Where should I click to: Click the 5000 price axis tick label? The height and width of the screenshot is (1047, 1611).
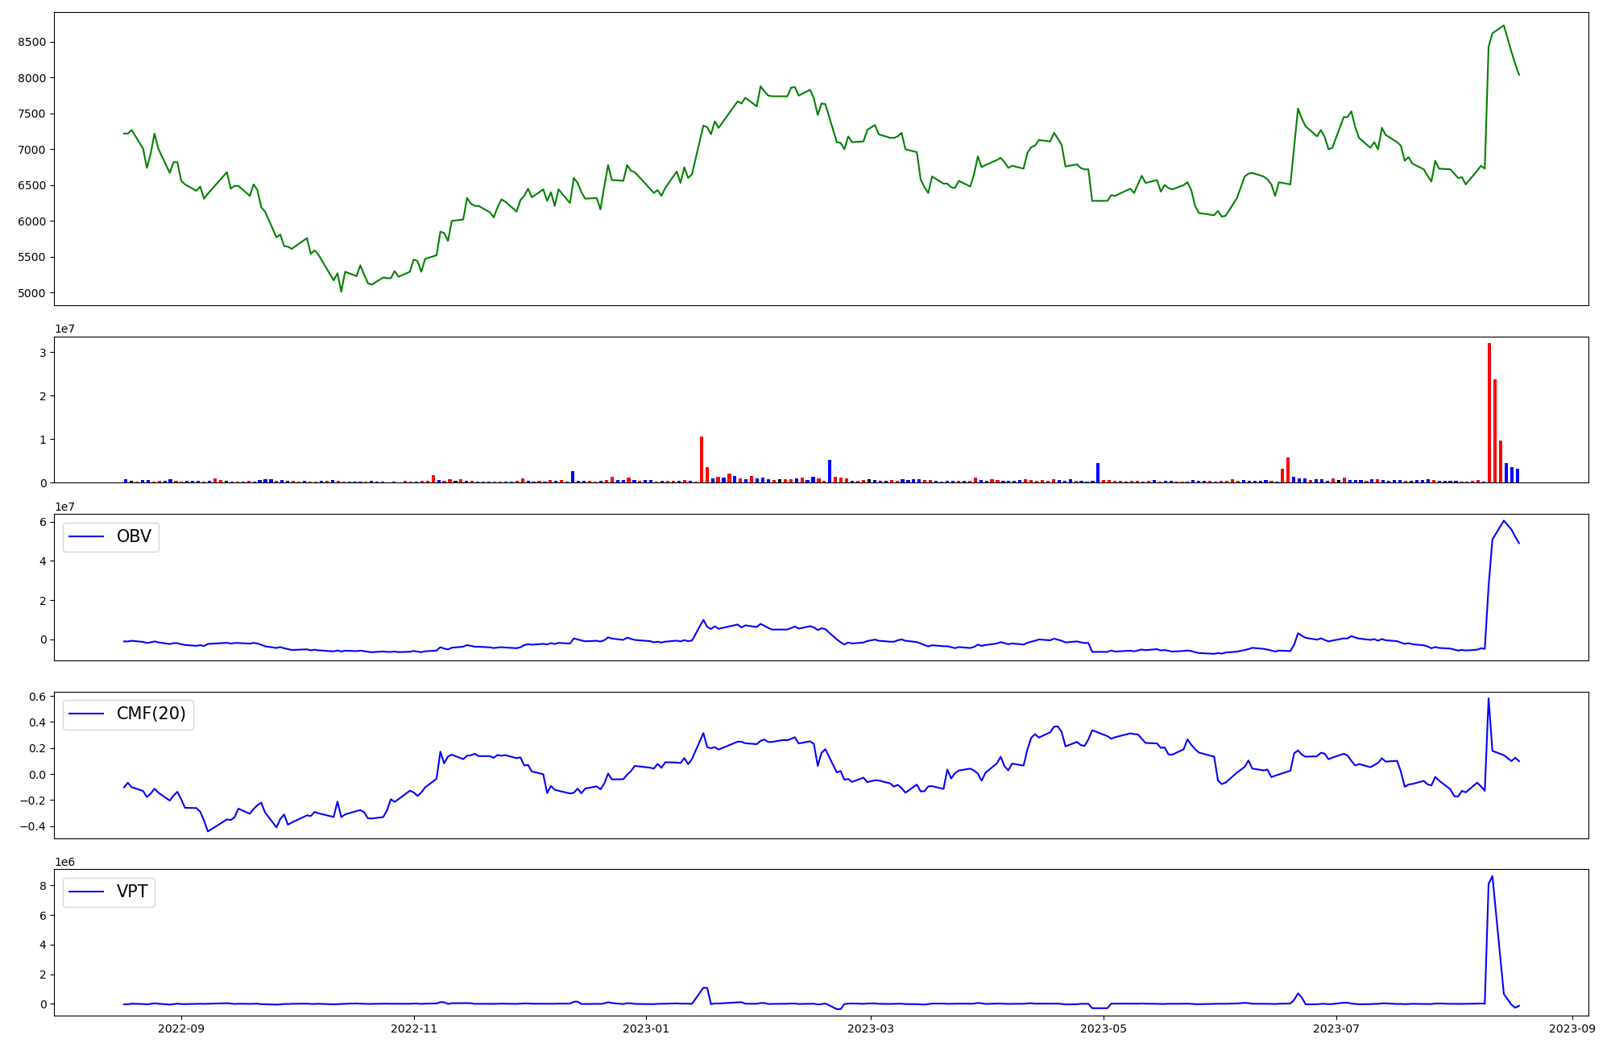(33, 293)
